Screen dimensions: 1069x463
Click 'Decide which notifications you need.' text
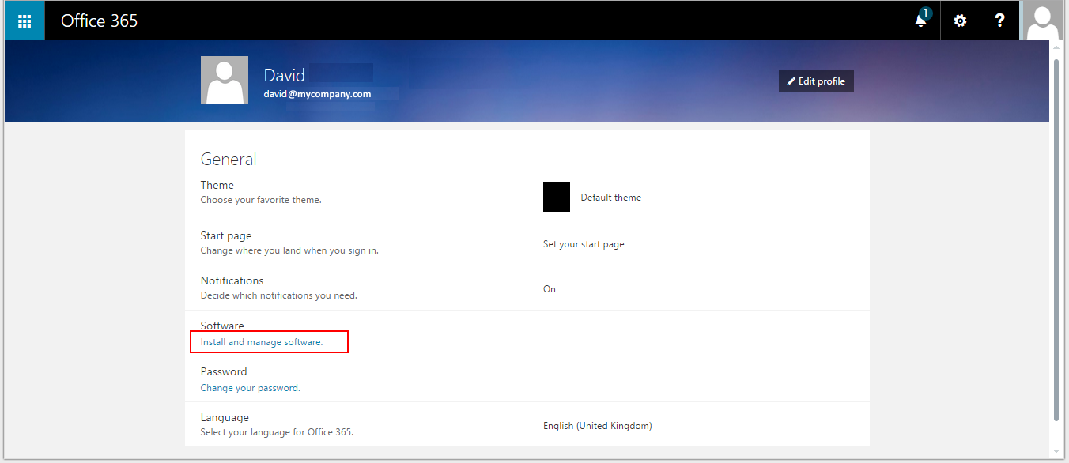(x=279, y=295)
